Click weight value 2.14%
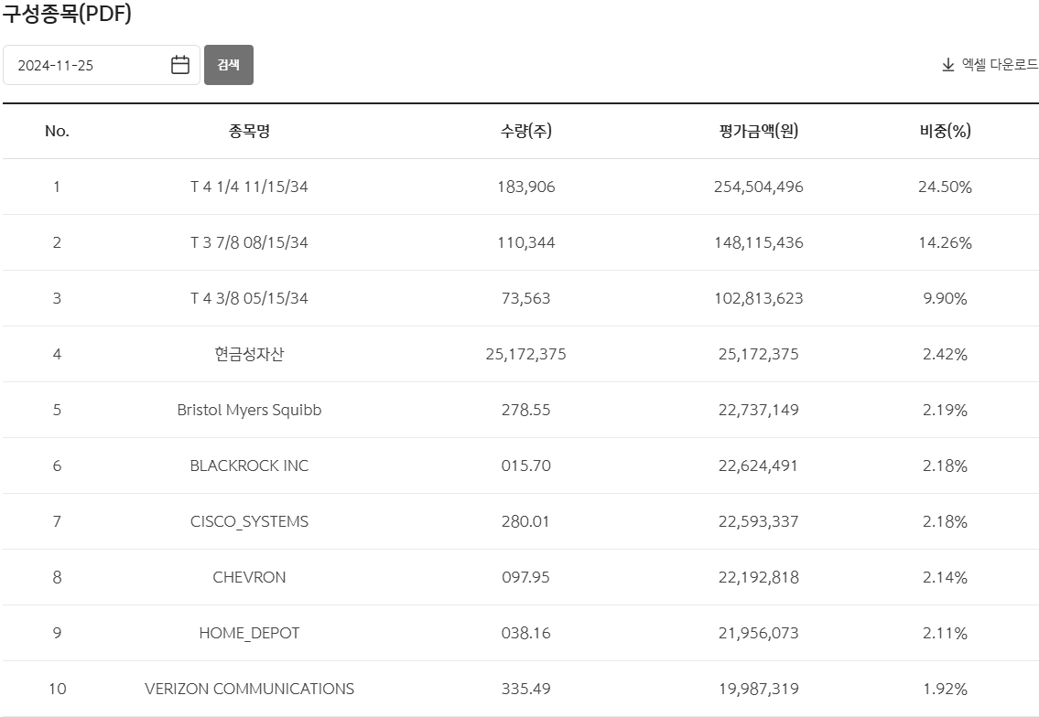 coord(945,577)
